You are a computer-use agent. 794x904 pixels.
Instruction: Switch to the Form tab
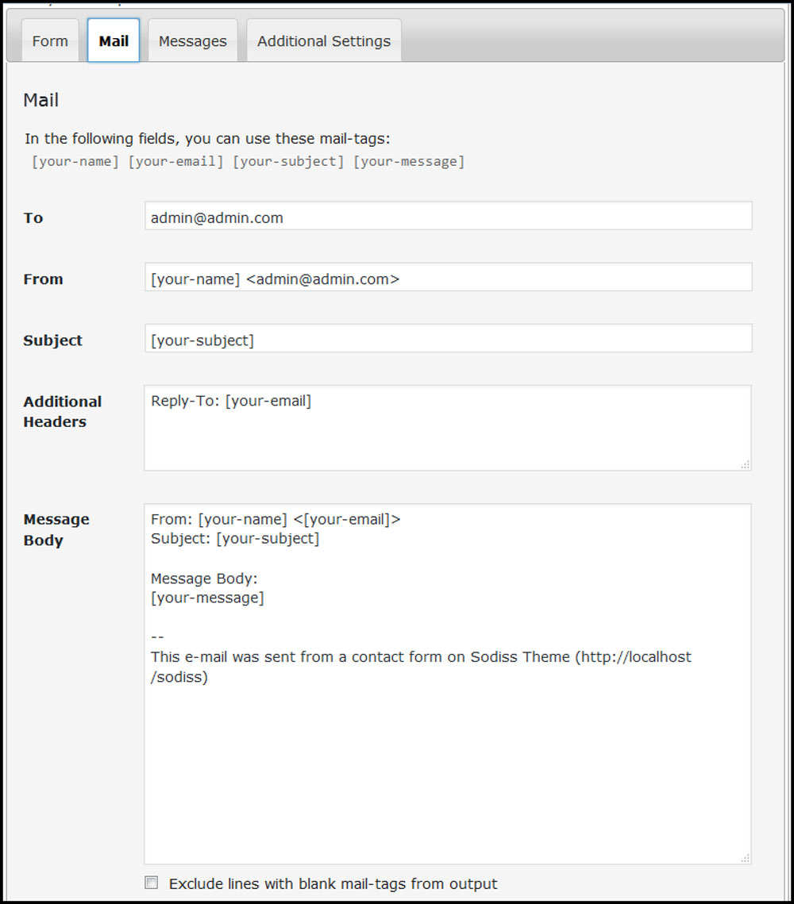pyautogui.click(x=50, y=41)
